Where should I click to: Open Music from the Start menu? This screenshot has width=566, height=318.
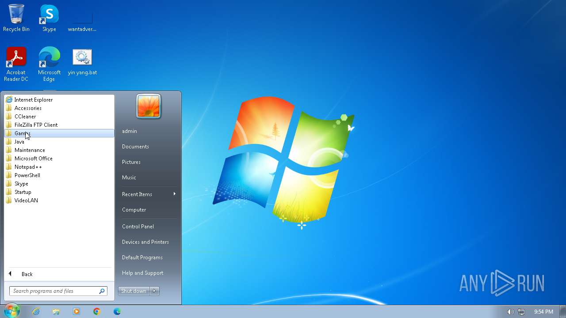[148, 178]
